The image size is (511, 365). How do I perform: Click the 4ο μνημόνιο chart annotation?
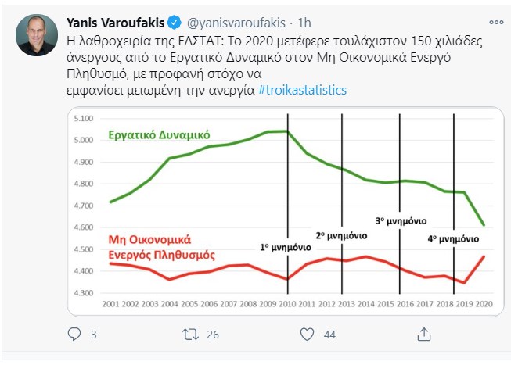453,238
